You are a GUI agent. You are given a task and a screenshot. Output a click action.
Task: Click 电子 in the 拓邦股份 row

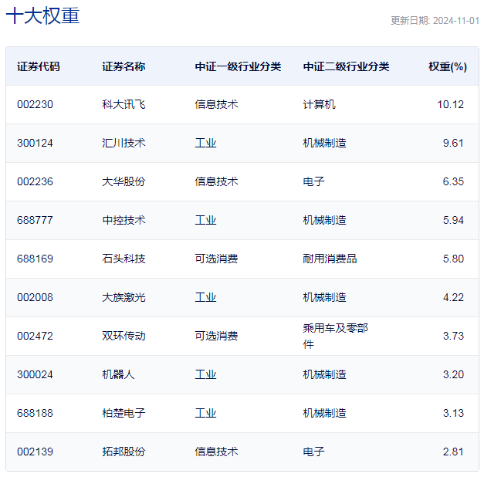coord(313,452)
